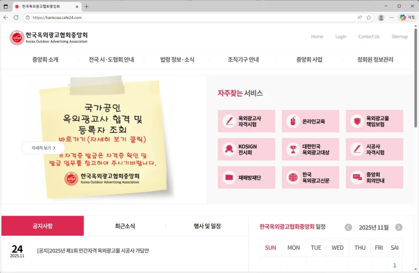This screenshot has width=419, height=273.
Task: Go to previous month in the 일정 calendar
Action: [348, 227]
